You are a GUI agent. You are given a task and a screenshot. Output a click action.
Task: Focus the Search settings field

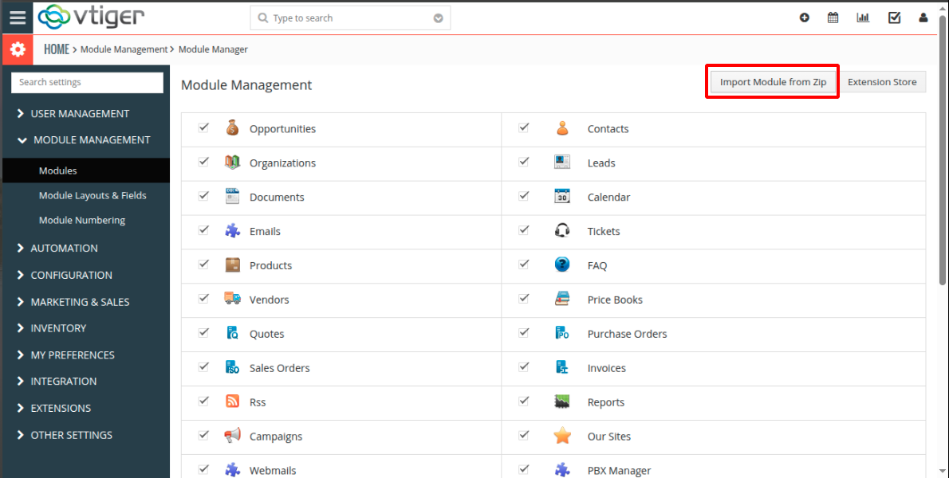(x=87, y=82)
